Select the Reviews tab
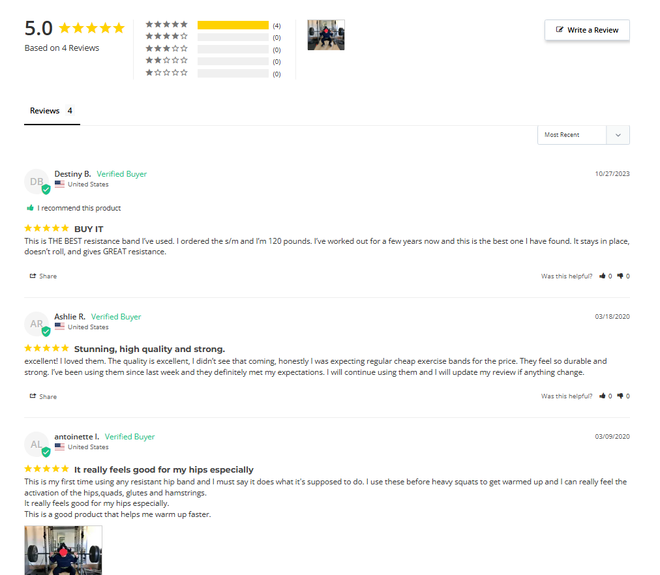This screenshot has width=660, height=575. [x=52, y=111]
